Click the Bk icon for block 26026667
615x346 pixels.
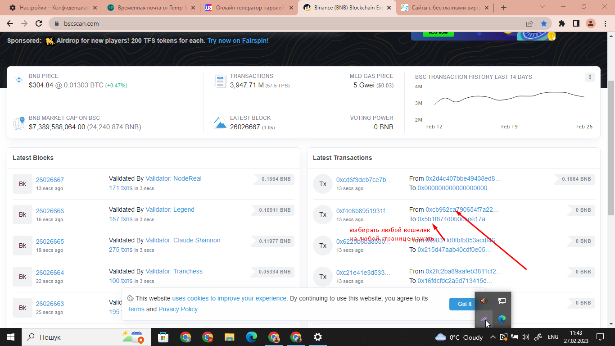tap(23, 184)
